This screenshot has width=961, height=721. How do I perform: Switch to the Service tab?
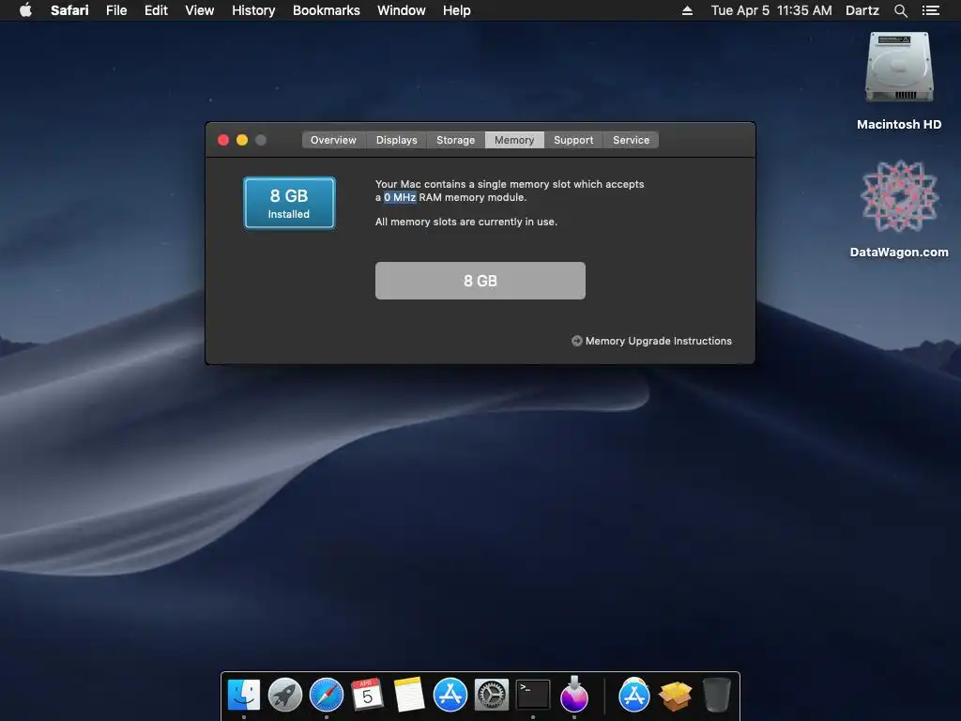pyautogui.click(x=631, y=140)
